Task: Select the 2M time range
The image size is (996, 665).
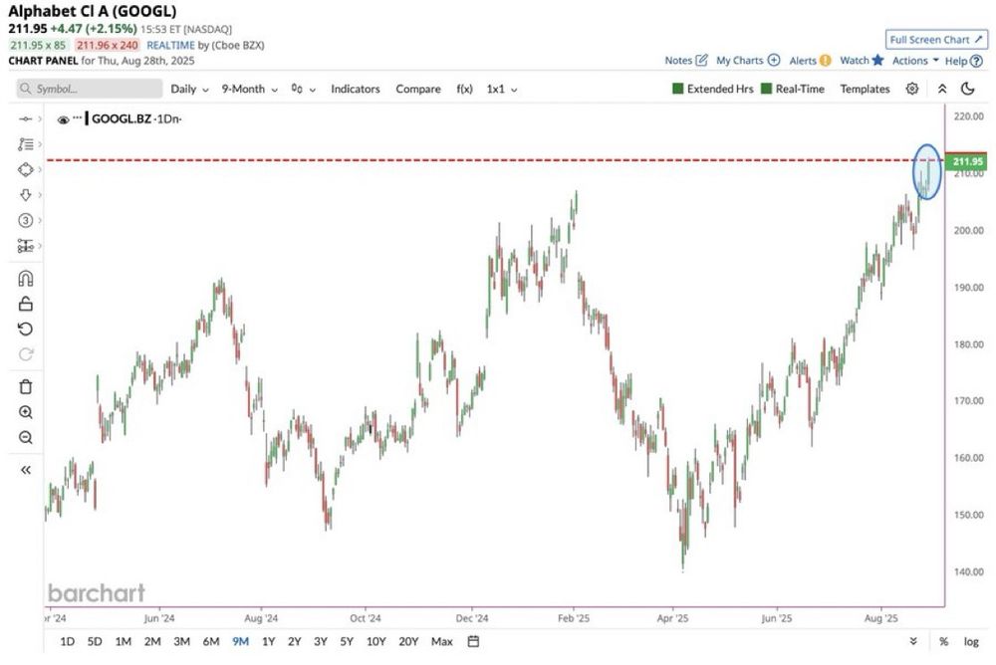Action: [151, 641]
